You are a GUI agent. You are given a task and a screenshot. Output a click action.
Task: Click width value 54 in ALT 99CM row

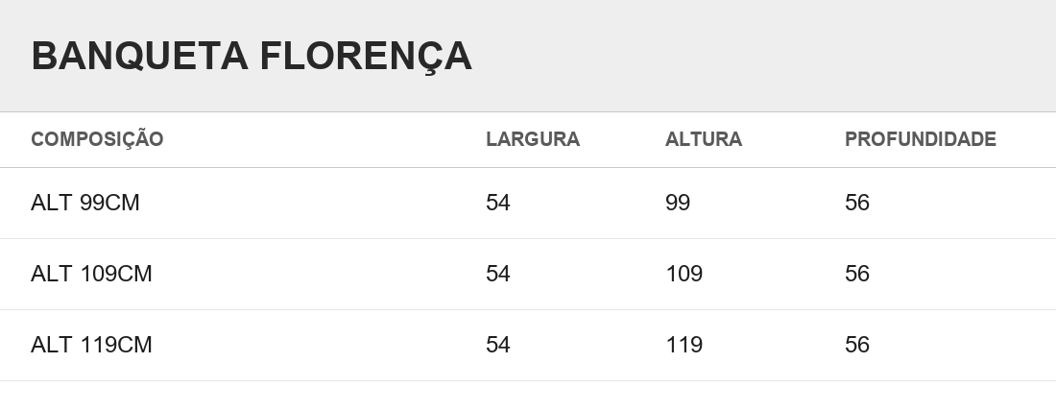pyautogui.click(x=497, y=203)
